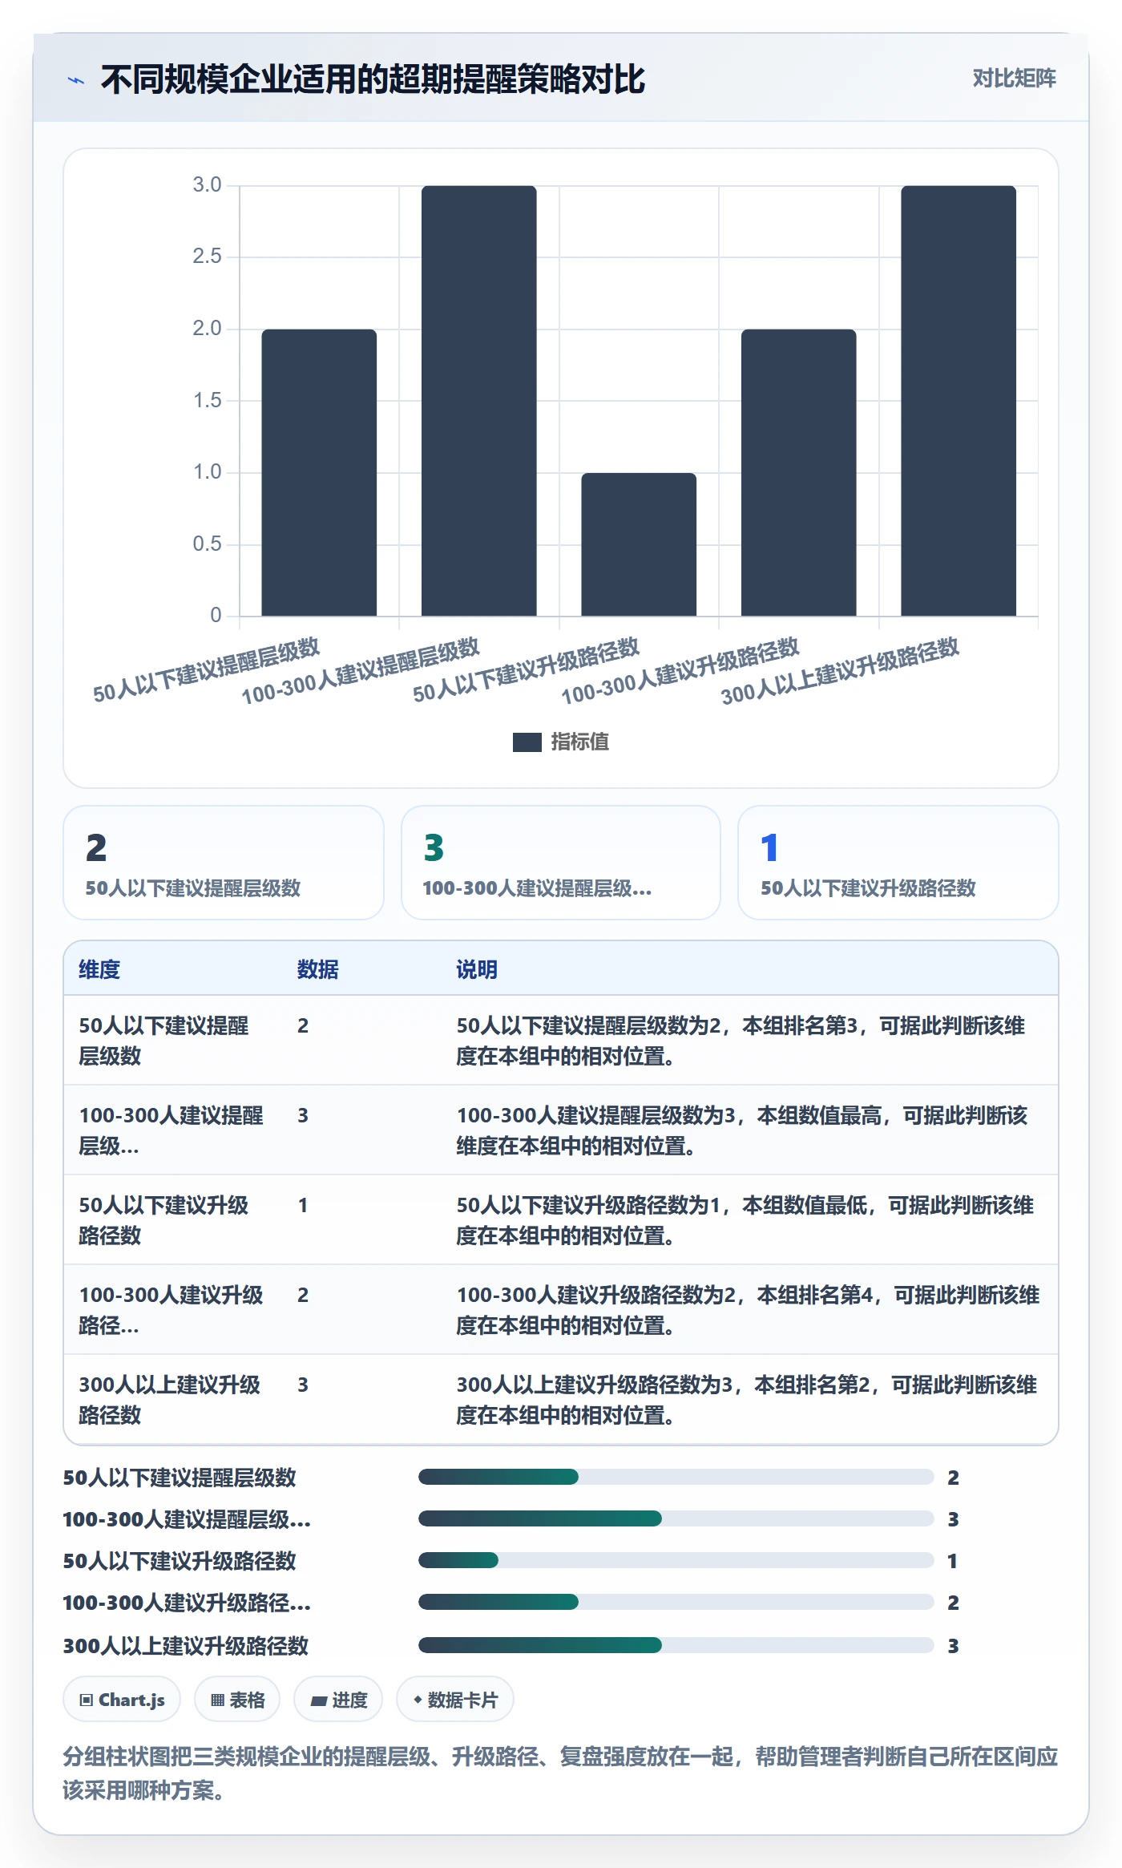Viewport: 1122px width, 1868px height.
Task: Select the 数据卡片 tag chip
Action: (455, 1699)
